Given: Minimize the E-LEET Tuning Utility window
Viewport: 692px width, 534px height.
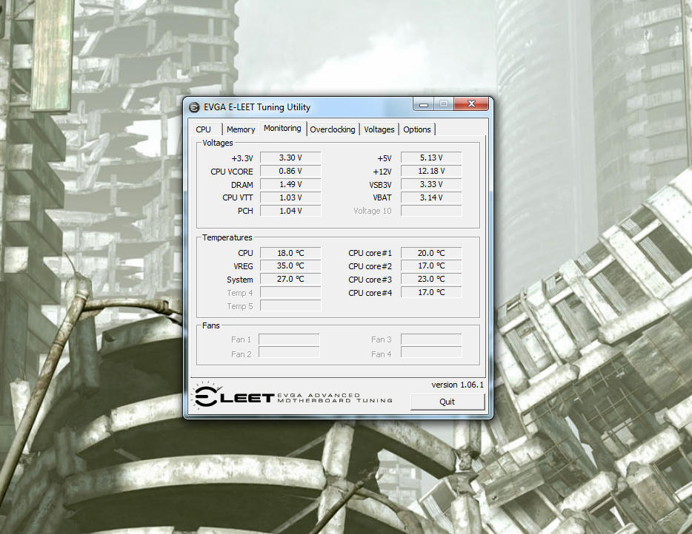Looking at the screenshot, I should (x=424, y=104).
